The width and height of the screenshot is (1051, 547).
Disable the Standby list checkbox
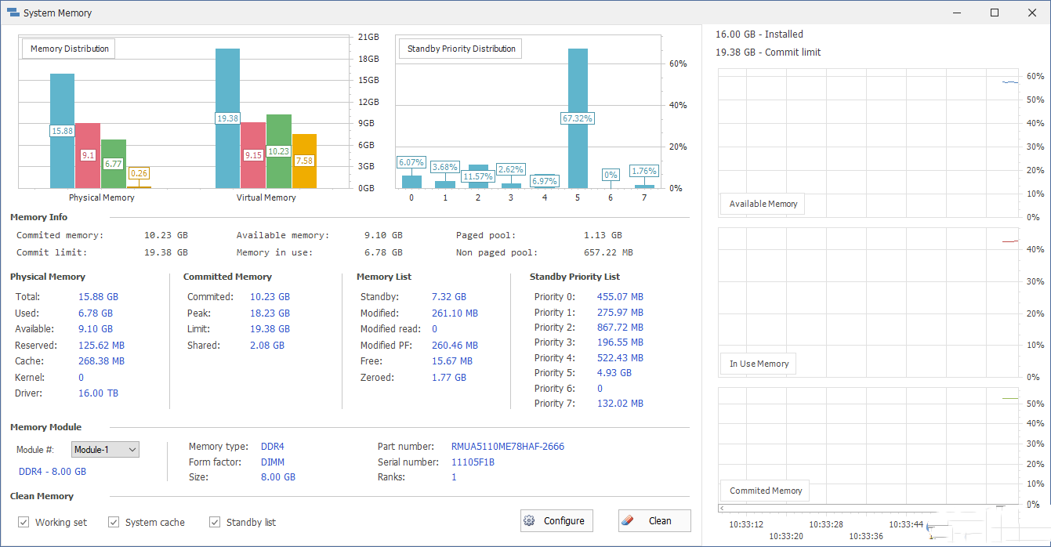point(214,522)
